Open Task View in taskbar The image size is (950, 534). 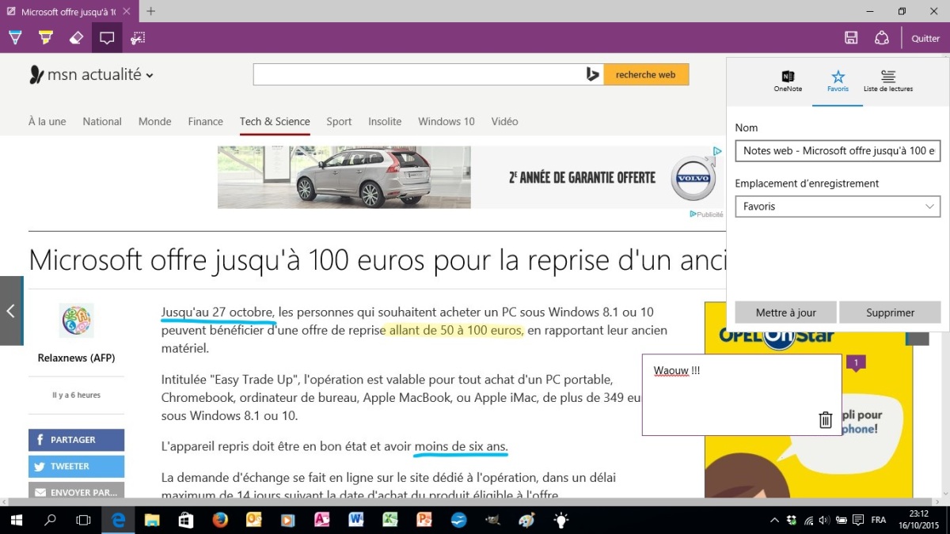click(x=83, y=520)
